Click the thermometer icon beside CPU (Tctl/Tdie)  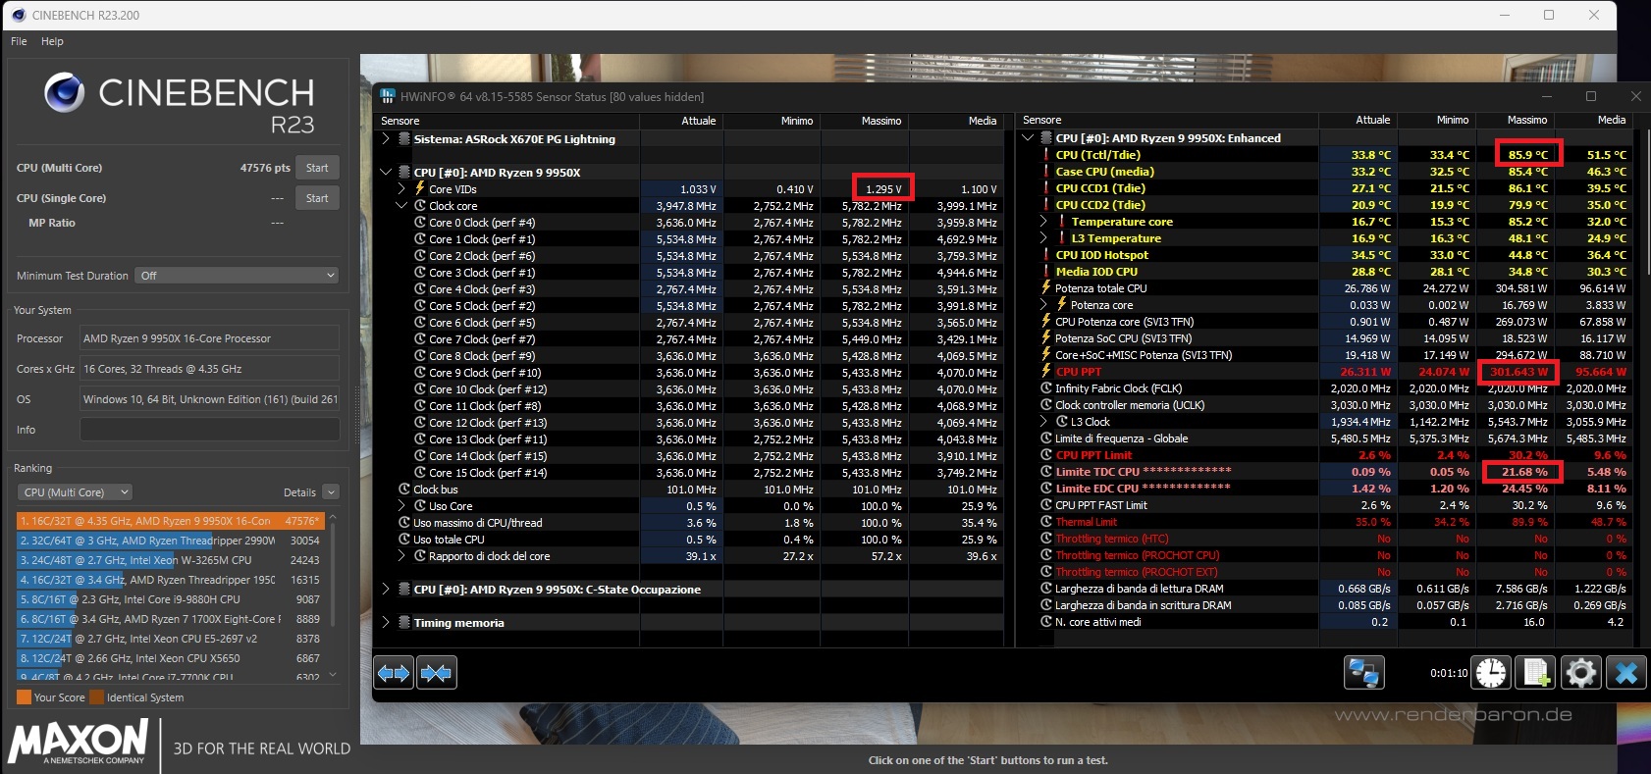click(x=1046, y=155)
